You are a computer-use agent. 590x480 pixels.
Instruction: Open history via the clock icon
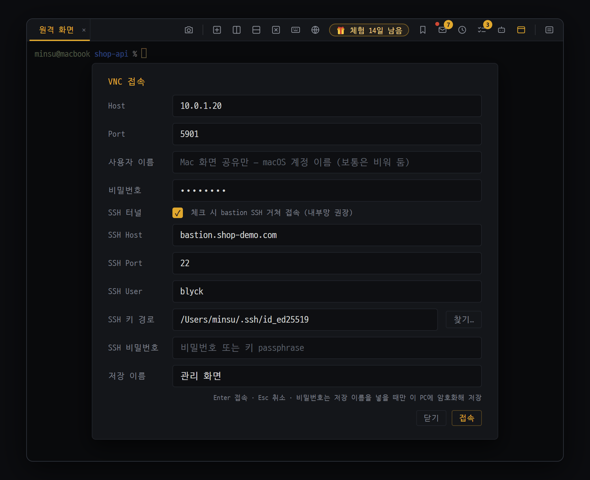tap(462, 30)
